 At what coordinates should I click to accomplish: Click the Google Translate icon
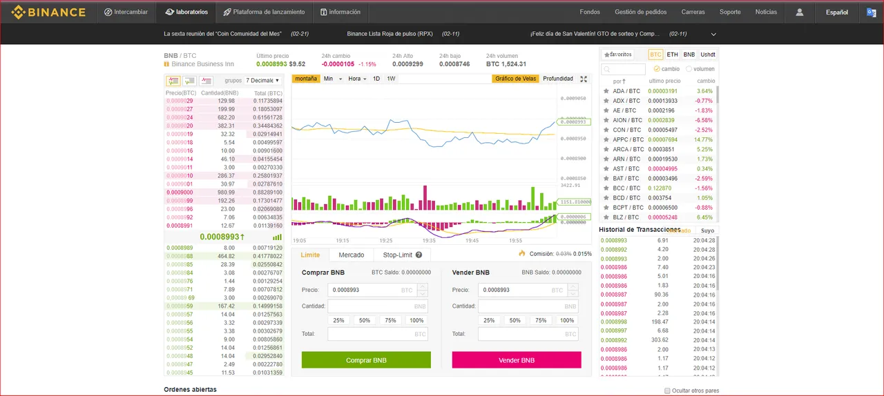pyautogui.click(x=872, y=12)
